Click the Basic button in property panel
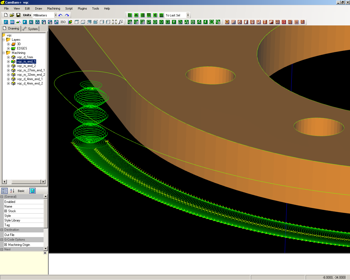The width and height of the screenshot is (350, 280). [21, 191]
